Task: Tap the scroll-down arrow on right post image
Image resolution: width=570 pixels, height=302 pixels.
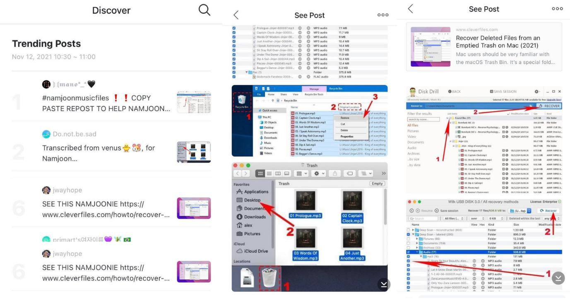Action: (558, 278)
